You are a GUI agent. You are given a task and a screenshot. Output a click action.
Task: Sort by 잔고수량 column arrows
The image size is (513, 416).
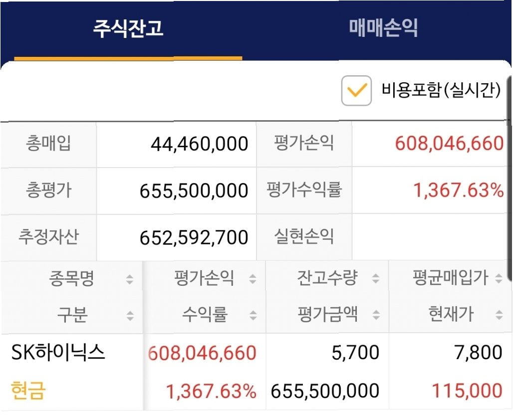376,278
